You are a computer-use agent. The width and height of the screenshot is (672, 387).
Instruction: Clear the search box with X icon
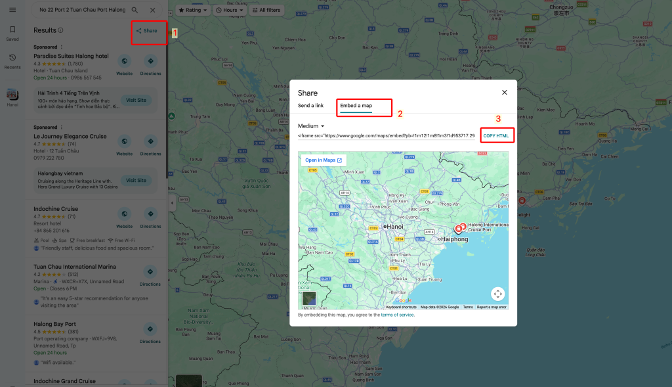click(x=153, y=11)
